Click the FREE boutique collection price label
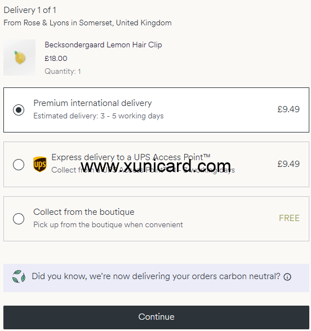 click(289, 218)
